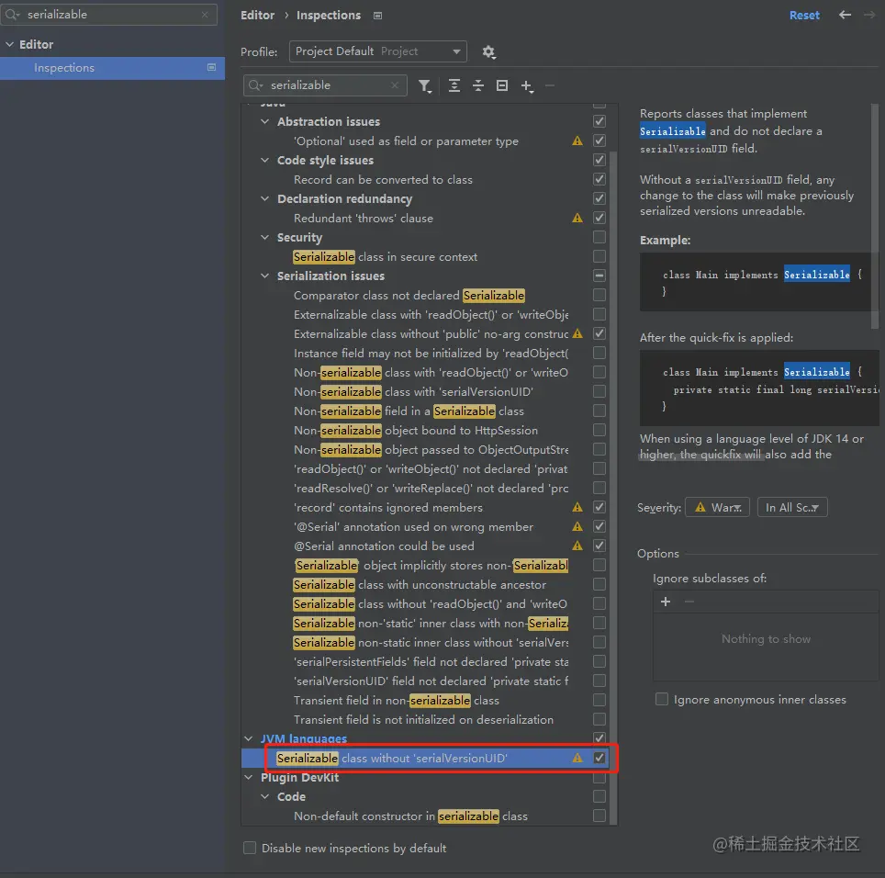Screen dimensions: 885x878
Task: Clear the top-left settings search field
Action: coord(205,15)
